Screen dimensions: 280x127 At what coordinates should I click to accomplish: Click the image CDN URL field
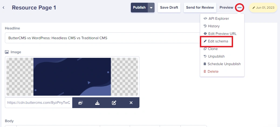(39, 103)
